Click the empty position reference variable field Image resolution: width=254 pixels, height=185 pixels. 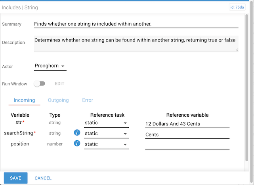(x=187, y=145)
